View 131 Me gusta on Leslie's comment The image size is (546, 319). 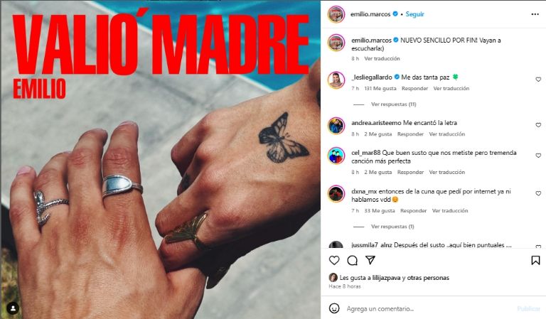point(380,88)
